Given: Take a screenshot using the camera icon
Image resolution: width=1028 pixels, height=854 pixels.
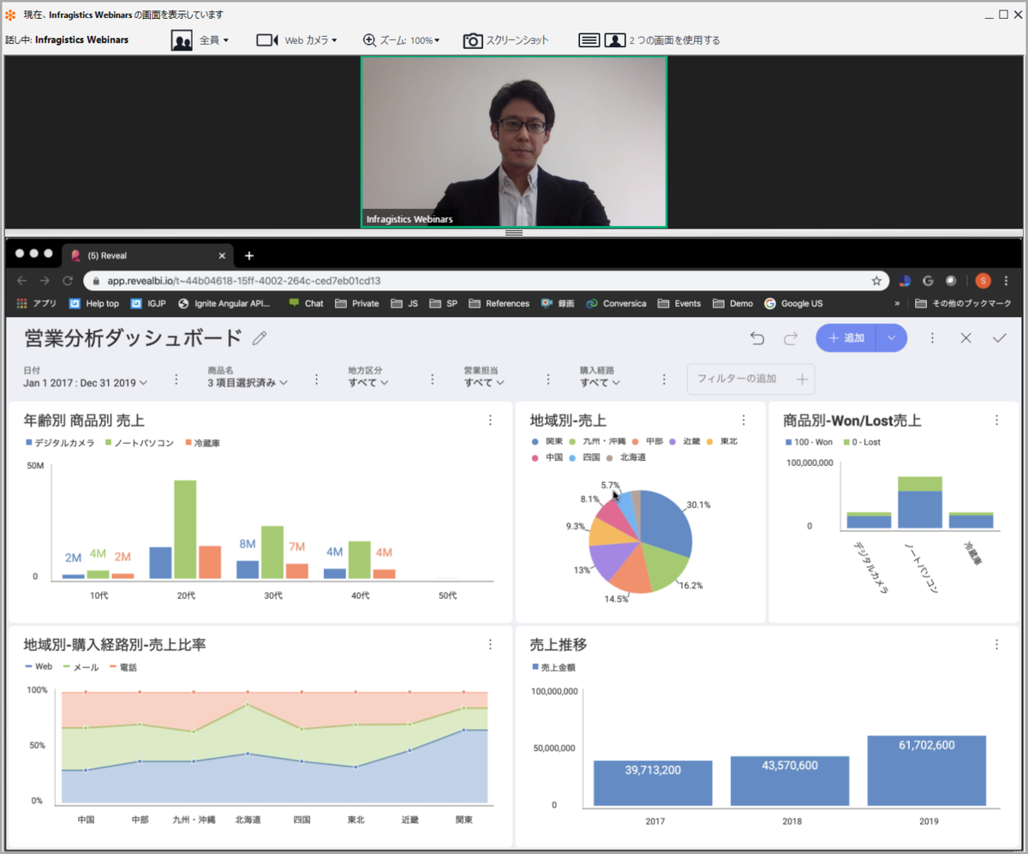Looking at the screenshot, I should pos(473,40).
